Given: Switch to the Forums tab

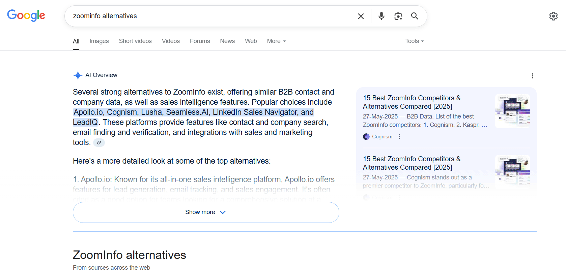Looking at the screenshot, I should [200, 41].
